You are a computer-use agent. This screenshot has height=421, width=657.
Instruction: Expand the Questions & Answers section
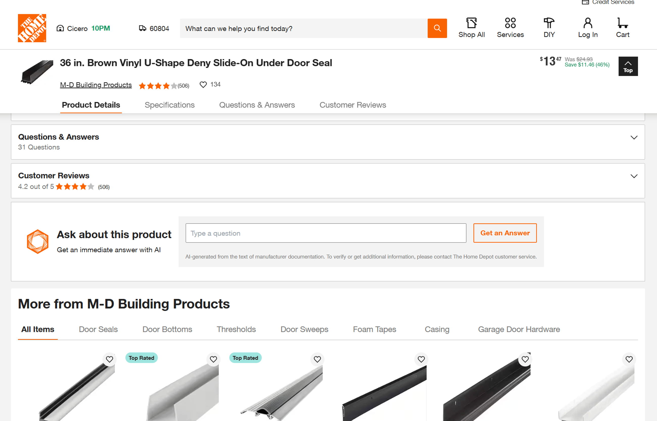click(634, 138)
